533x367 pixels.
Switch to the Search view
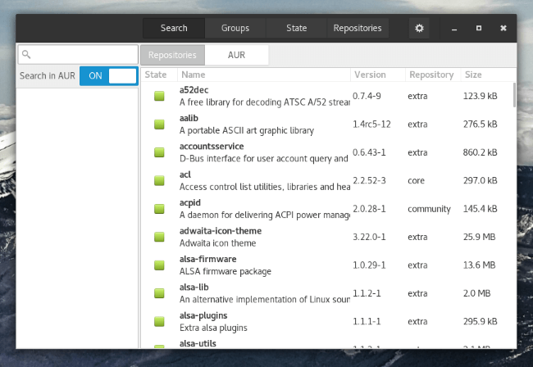pos(174,28)
